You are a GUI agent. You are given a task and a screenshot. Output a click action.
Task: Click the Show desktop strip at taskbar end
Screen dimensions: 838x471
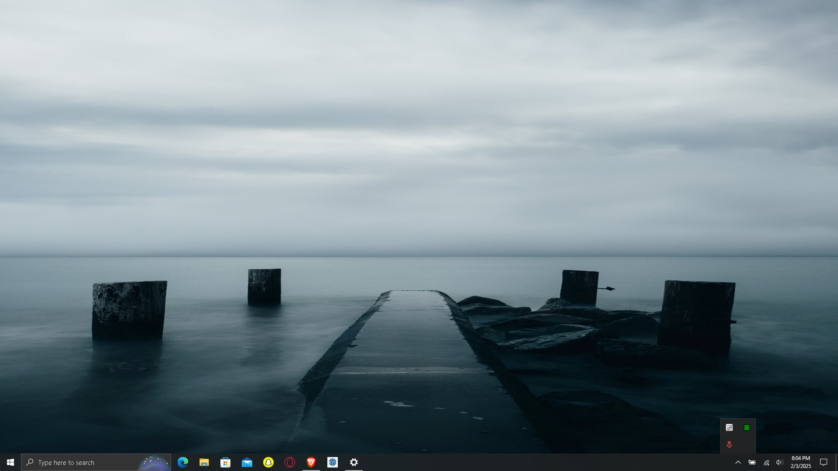[x=836, y=462]
